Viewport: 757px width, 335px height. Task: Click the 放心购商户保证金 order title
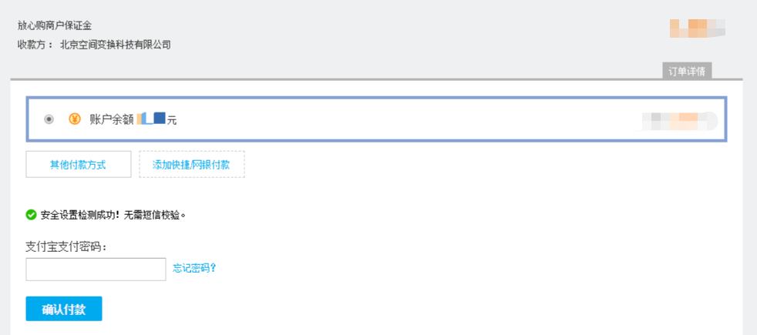pos(55,26)
